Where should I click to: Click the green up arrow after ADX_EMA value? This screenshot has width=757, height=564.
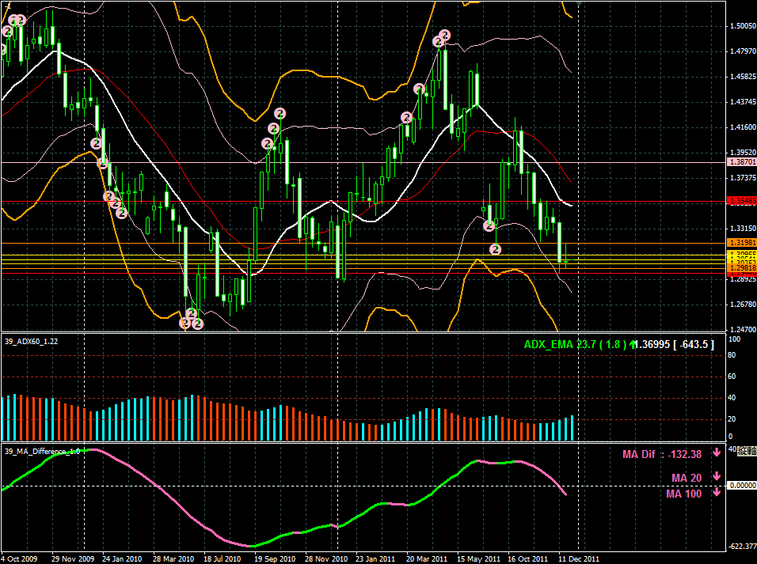[633, 344]
